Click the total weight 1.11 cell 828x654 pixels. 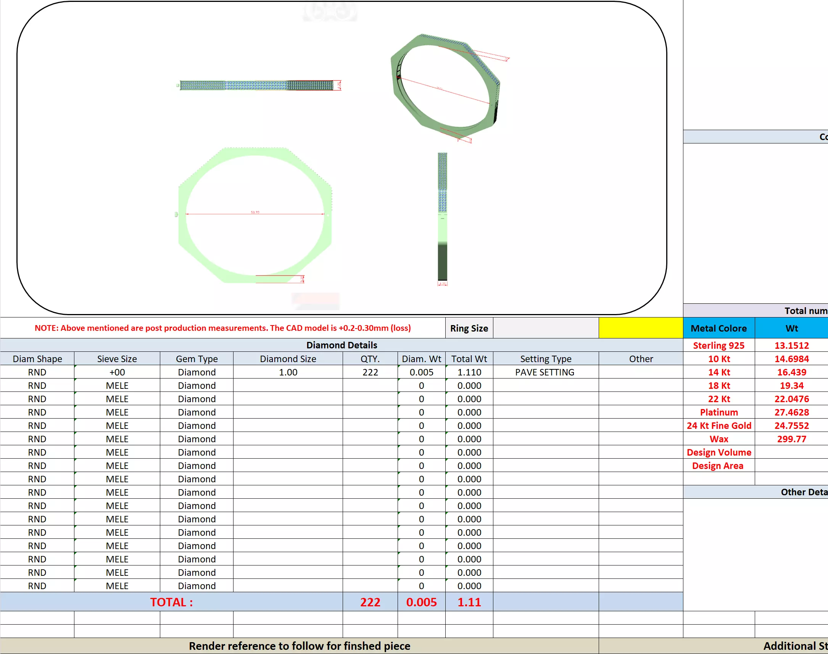coord(469,602)
